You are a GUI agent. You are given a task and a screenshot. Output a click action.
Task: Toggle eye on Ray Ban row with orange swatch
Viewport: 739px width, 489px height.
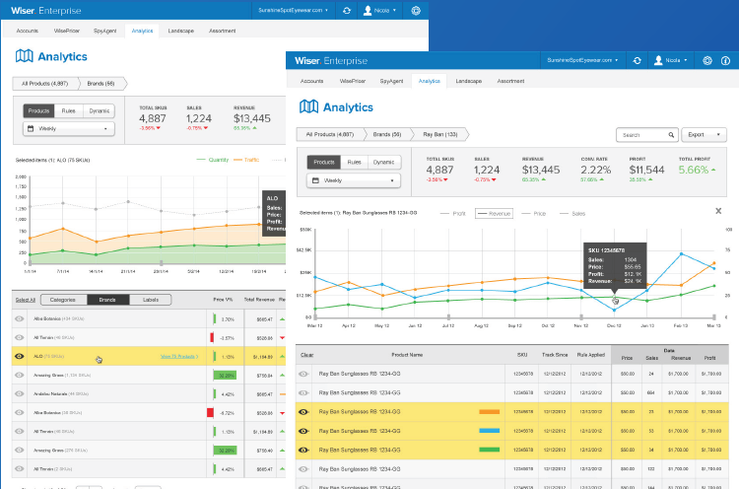pos(304,412)
